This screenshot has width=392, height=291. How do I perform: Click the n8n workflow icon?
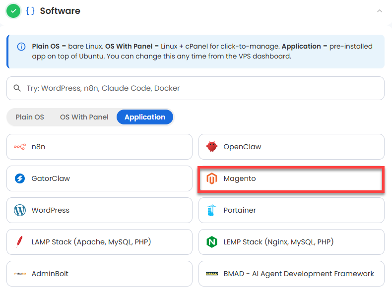[x=20, y=147]
